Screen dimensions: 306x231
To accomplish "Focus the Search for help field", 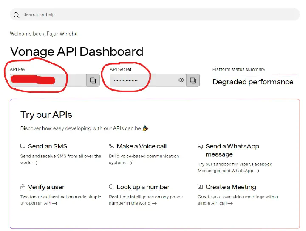I will pos(155,14).
